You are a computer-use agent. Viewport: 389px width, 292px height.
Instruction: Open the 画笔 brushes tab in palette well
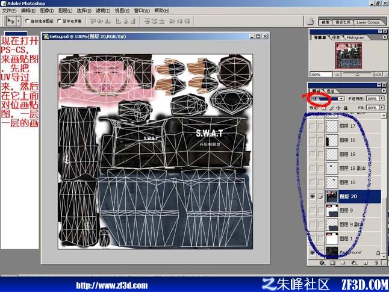tap(325, 22)
